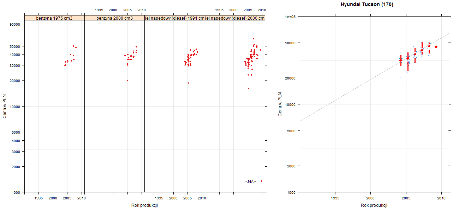This screenshot has height=211, width=459.
Task: Click the diesel 1991 cm panel strip header
Action: click(x=175, y=18)
